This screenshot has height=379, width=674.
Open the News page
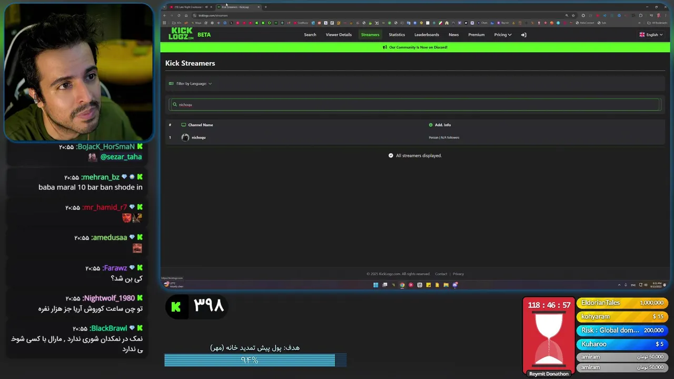tap(454, 35)
